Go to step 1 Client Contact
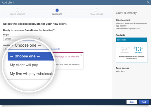This screenshot has height=112, width=151. click(17, 10)
